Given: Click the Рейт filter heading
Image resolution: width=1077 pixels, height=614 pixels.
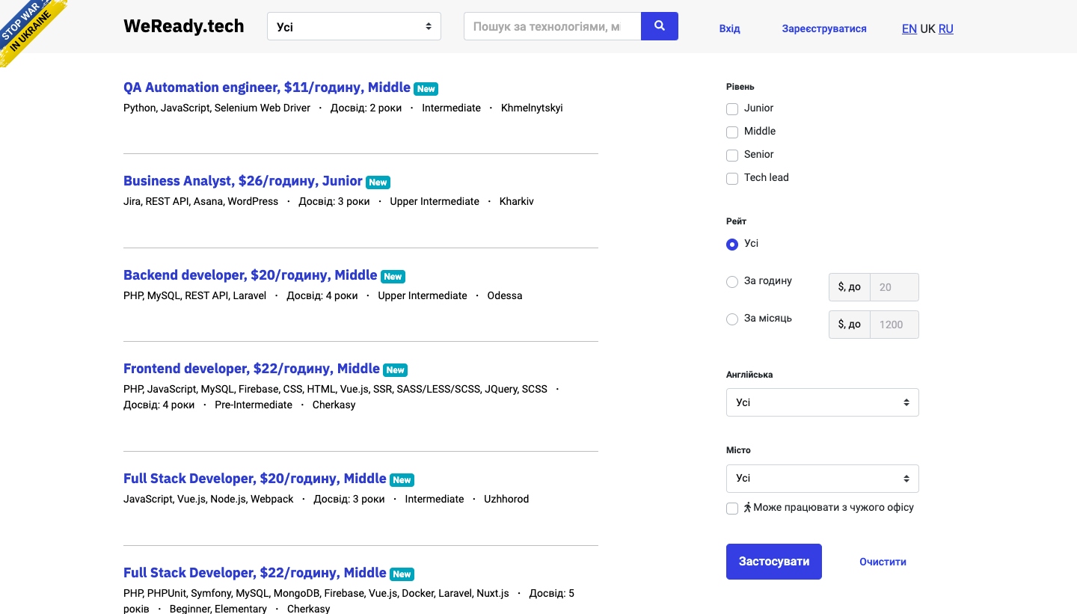Looking at the screenshot, I should point(736,221).
